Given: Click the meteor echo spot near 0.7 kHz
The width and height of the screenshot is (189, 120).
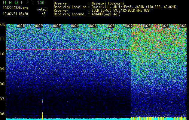Looking at the screenshot, I should (42, 101).
